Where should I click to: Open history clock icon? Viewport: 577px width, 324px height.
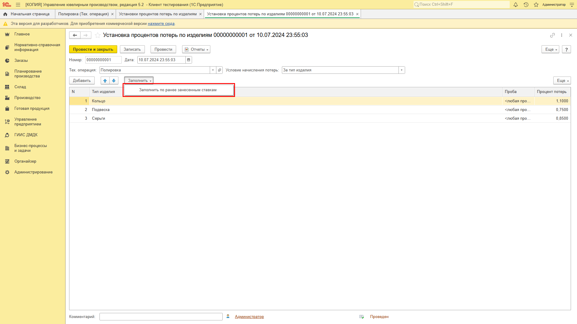(526, 4)
